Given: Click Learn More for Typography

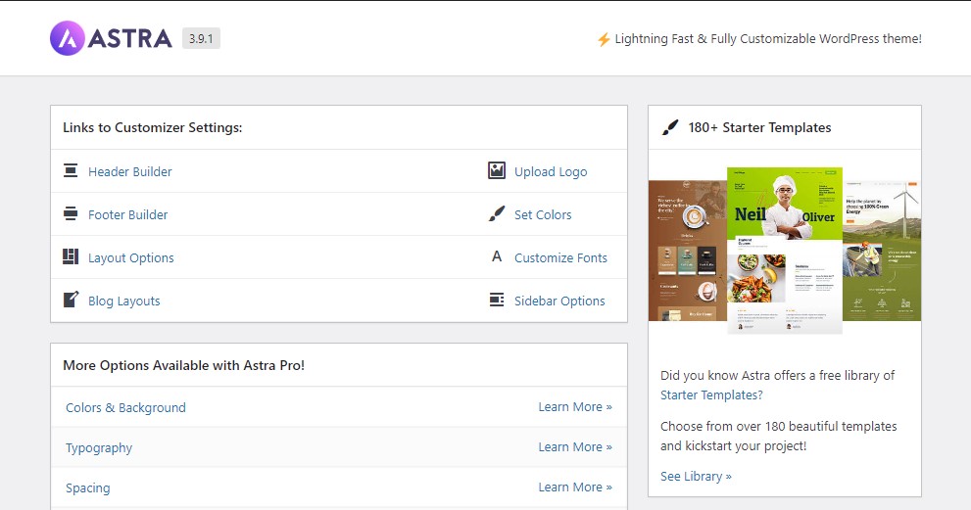Looking at the screenshot, I should point(575,447).
